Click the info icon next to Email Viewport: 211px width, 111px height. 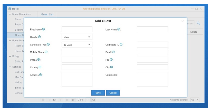click(x=113, y=52)
